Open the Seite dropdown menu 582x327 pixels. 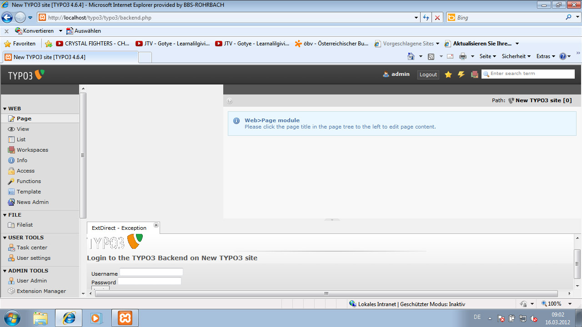[x=488, y=56]
